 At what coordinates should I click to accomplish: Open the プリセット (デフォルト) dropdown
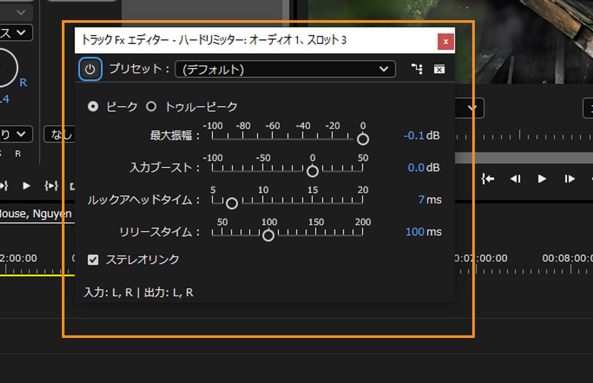pyautogui.click(x=285, y=69)
